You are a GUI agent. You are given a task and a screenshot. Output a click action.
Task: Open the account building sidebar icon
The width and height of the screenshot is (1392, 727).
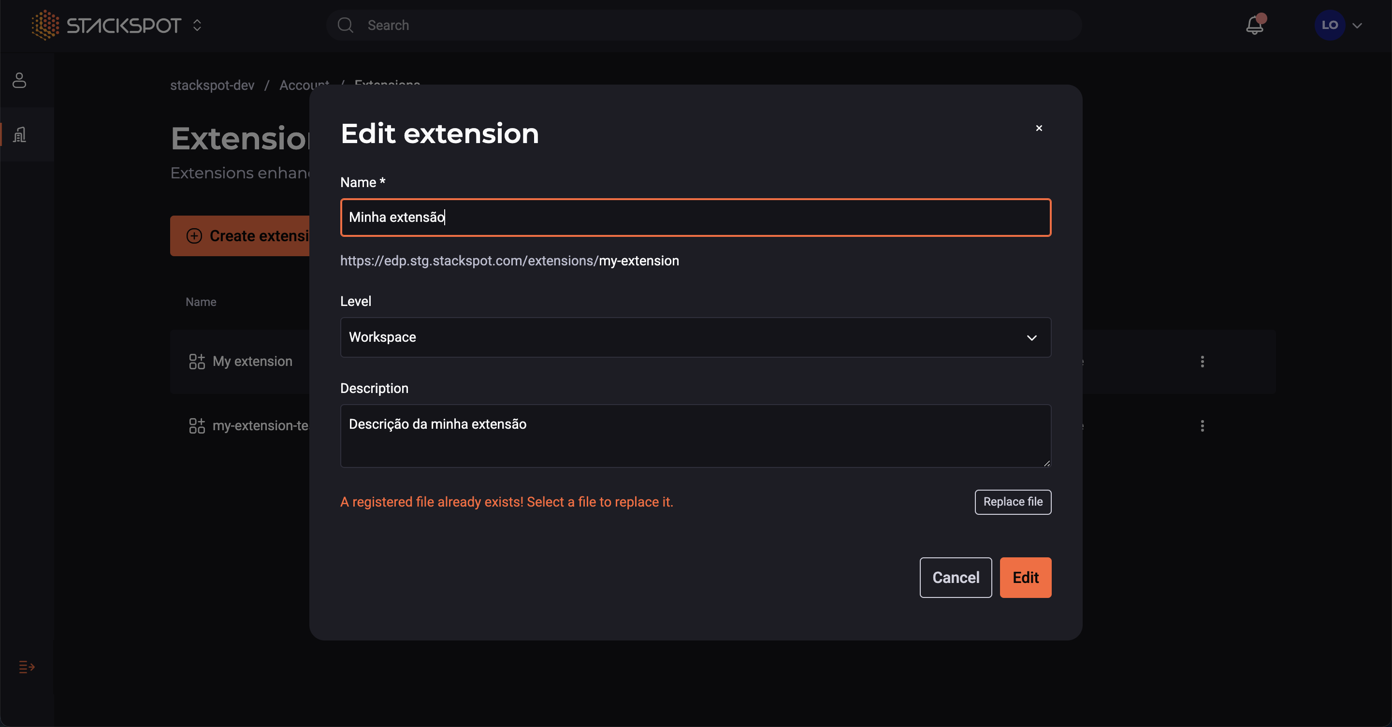(x=19, y=134)
